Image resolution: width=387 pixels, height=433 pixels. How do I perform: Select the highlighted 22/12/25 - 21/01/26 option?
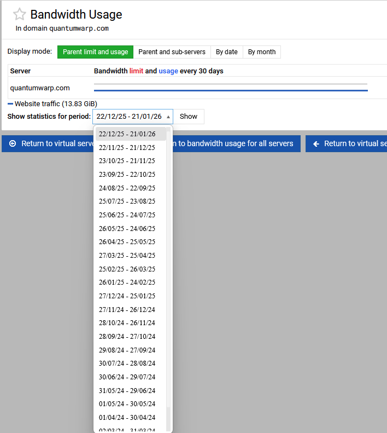(127, 134)
